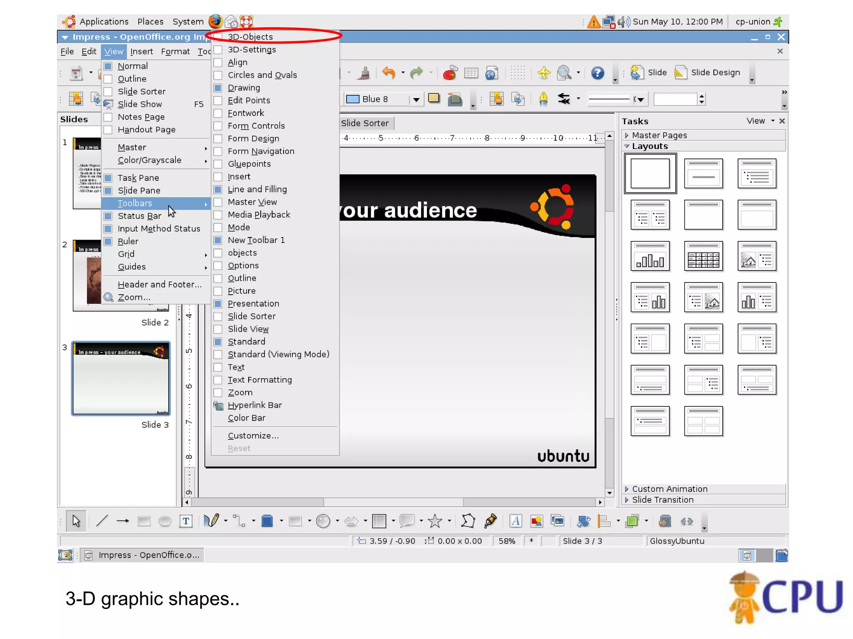
Task: Enable the 3D-Objects toolbar checkbox
Action: tap(218, 37)
